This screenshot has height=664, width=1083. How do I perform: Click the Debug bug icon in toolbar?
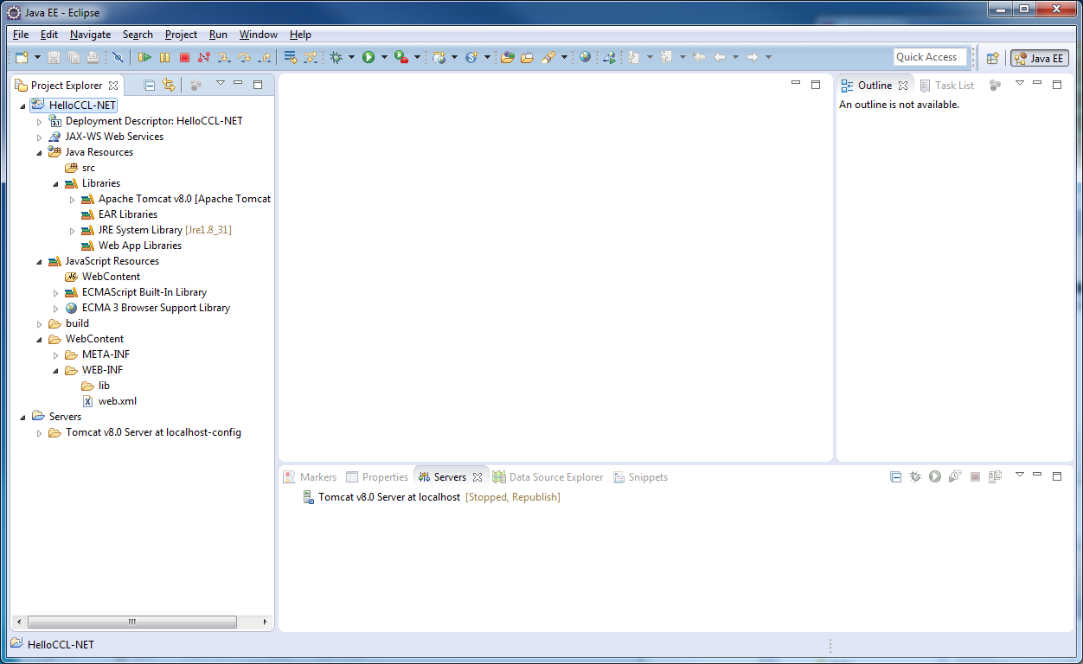pyautogui.click(x=336, y=57)
